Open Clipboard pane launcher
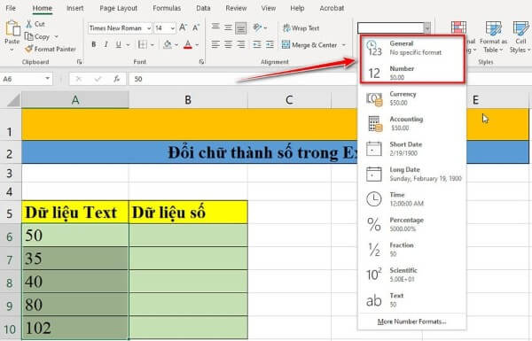The width and height of the screenshot is (532, 341). pyautogui.click(x=80, y=62)
